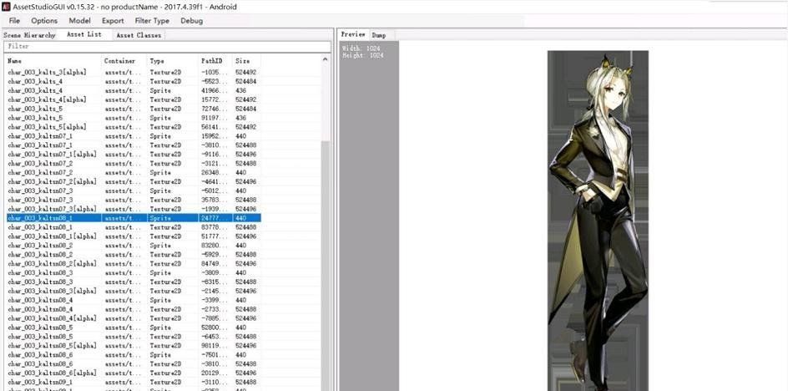Viewport: 788px width, 391px height.
Task: Select the row ending in 08_1[alpha]
Action: tap(134, 236)
